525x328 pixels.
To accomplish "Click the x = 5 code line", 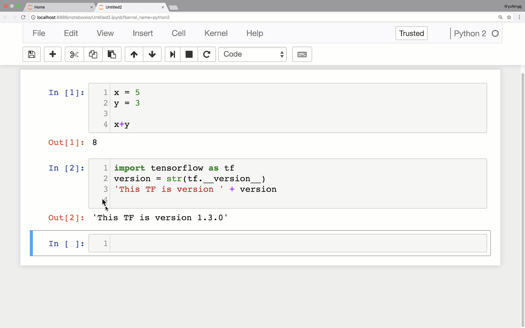I will coord(127,93).
